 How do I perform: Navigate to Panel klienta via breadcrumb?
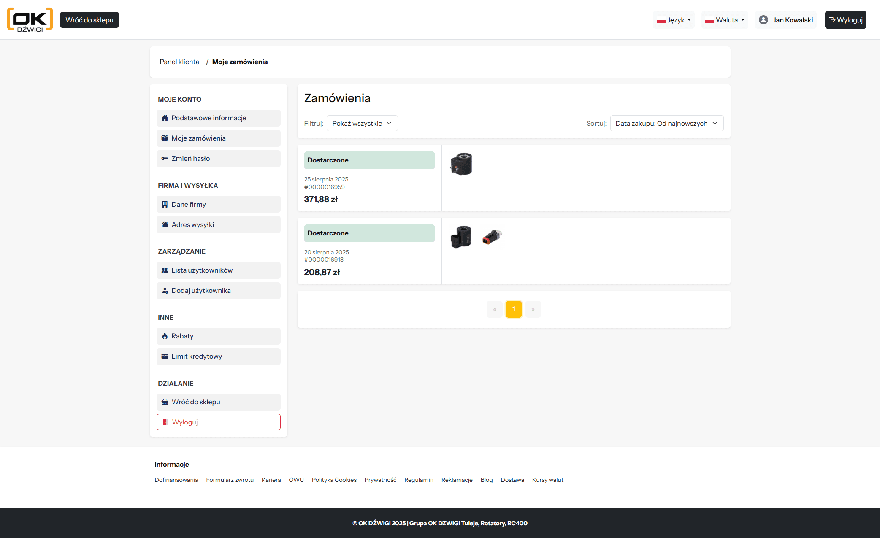[x=179, y=62]
